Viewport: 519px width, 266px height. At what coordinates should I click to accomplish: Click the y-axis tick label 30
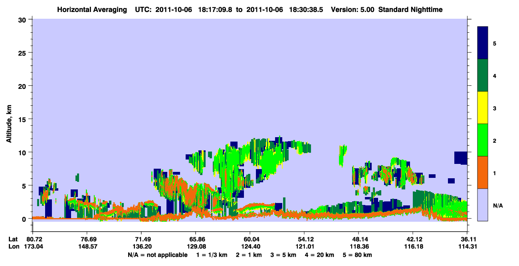click(23, 20)
